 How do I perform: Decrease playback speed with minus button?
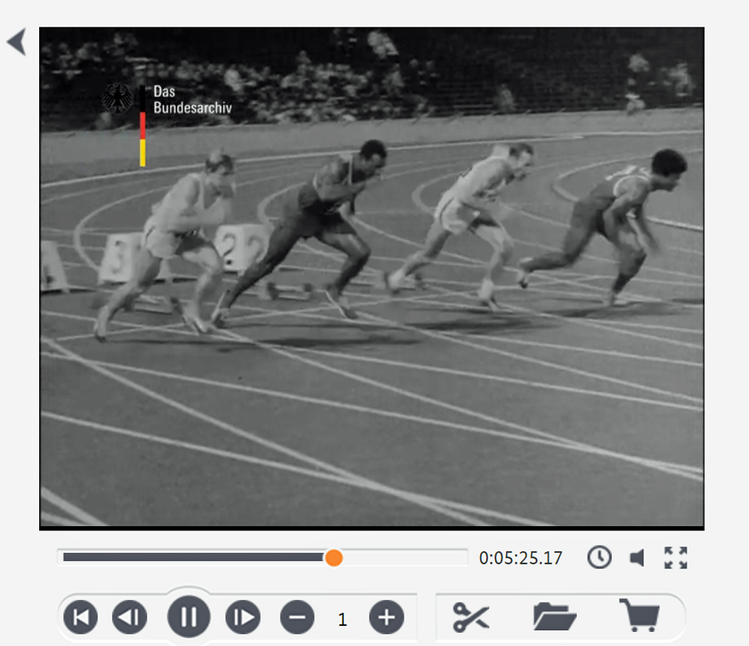click(x=297, y=618)
